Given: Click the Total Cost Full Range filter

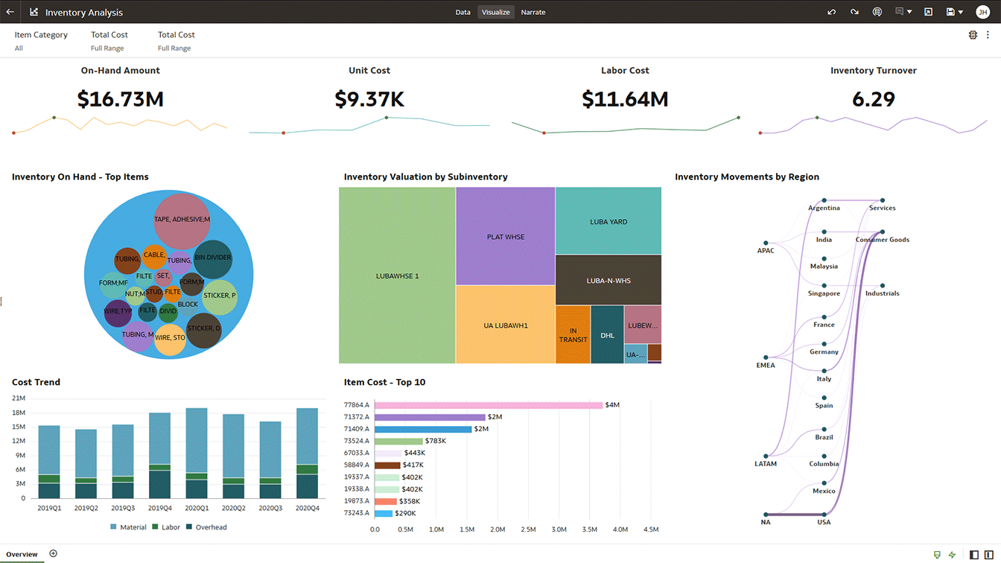Looking at the screenshot, I should [x=109, y=40].
